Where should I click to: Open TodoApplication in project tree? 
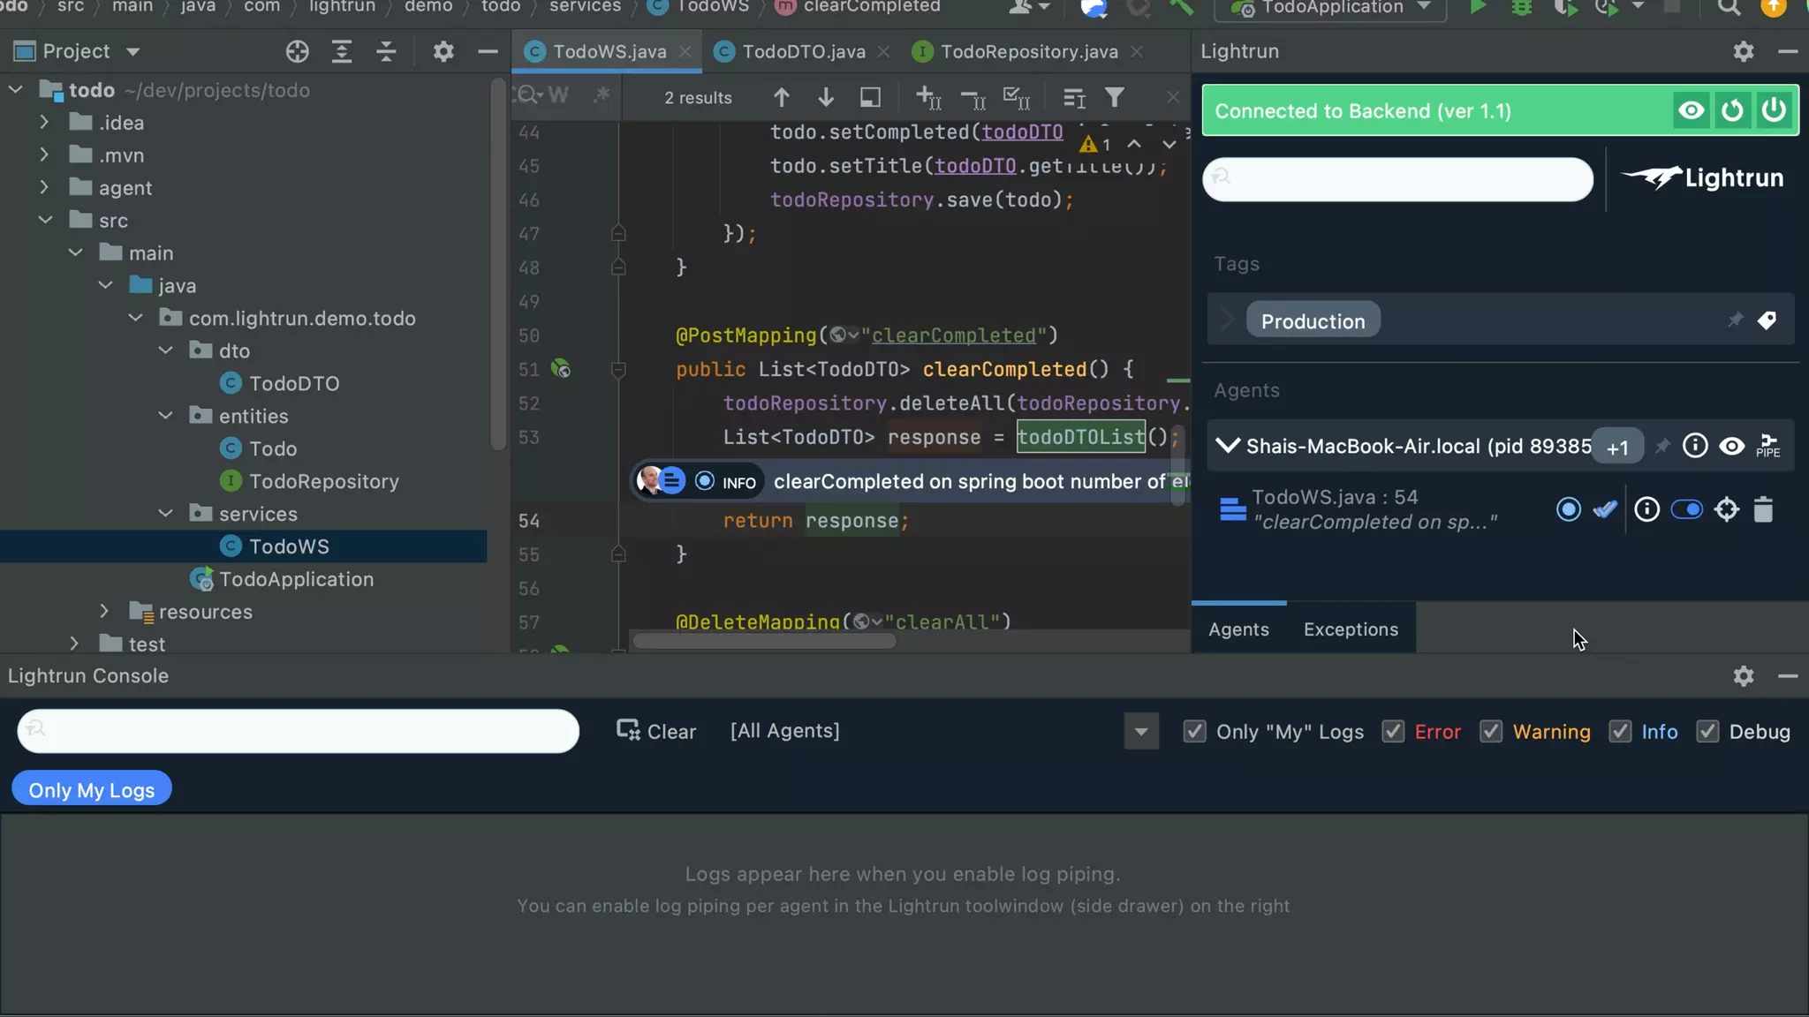[296, 579]
